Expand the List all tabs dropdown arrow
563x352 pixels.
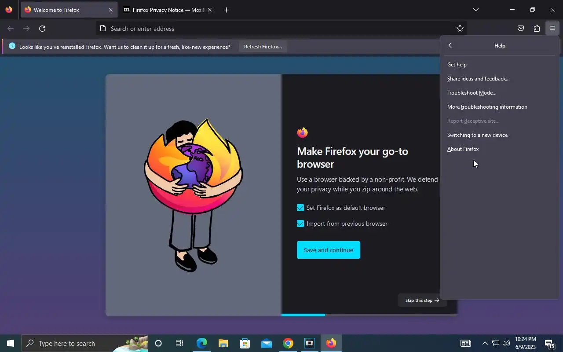pos(475,10)
